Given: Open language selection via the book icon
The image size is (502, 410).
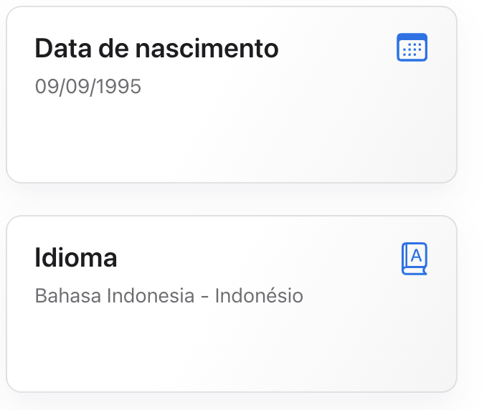Looking at the screenshot, I should click(x=414, y=258).
